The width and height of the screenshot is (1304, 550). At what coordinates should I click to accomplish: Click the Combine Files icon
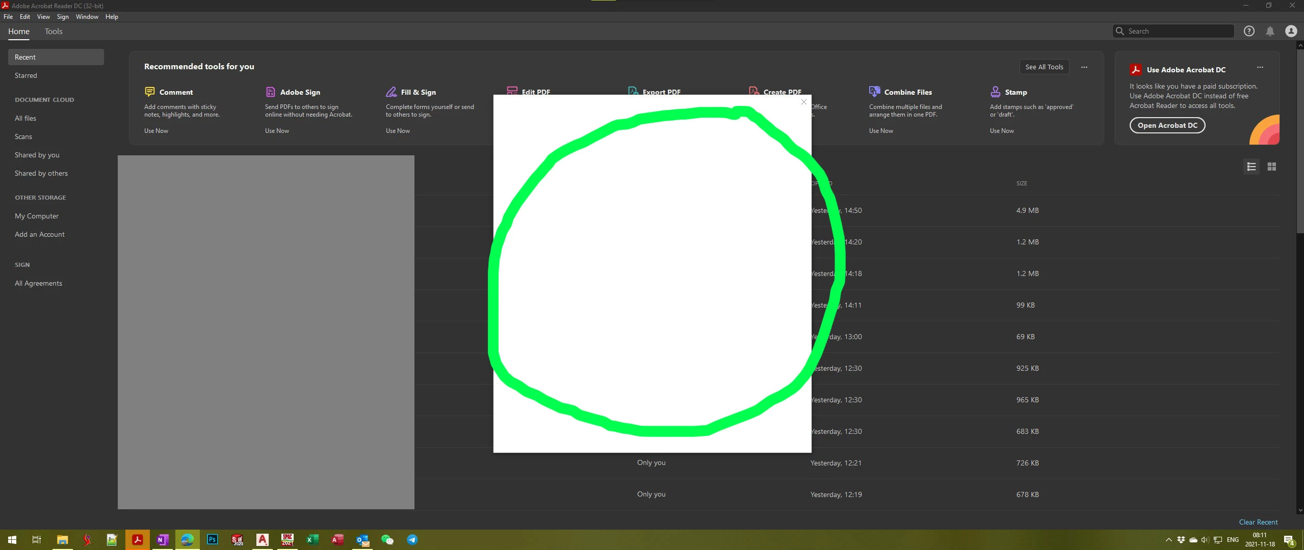pyautogui.click(x=874, y=92)
